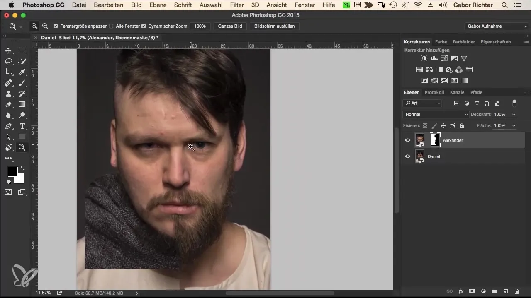Hide the Alexander layer
This screenshot has height=298, width=531.
(x=407, y=140)
